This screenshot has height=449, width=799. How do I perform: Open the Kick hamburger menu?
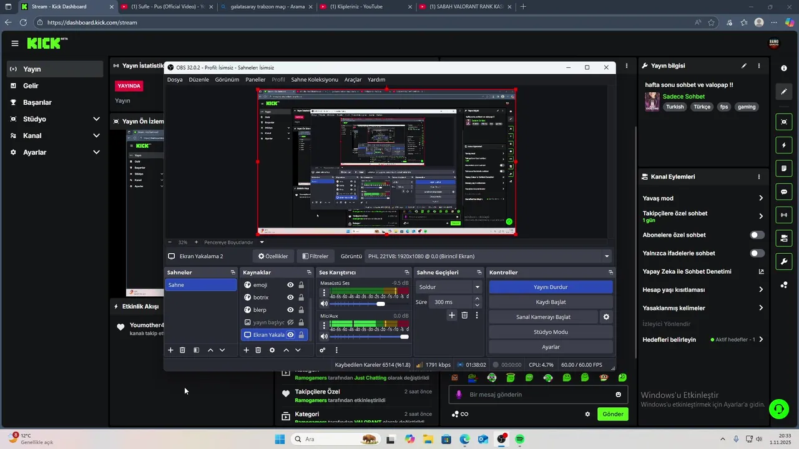15,44
